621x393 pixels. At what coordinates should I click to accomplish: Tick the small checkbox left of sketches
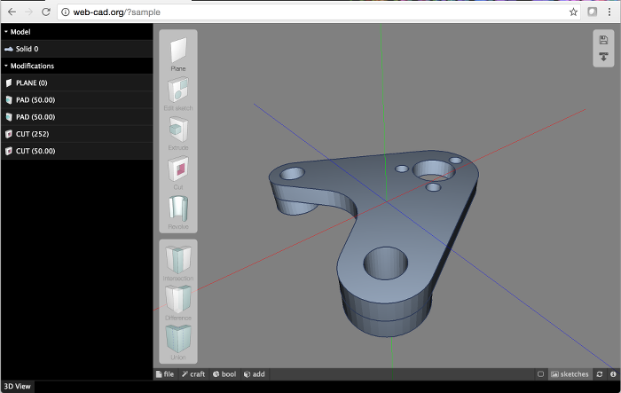[540, 374]
